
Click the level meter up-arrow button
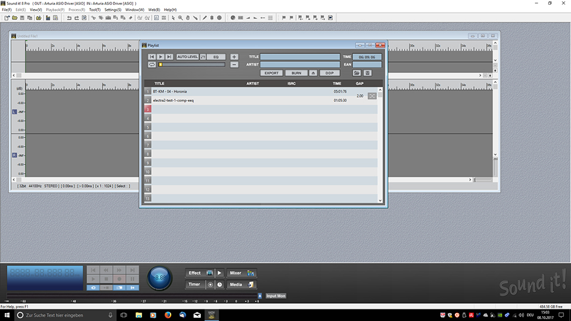[x=260, y=296]
